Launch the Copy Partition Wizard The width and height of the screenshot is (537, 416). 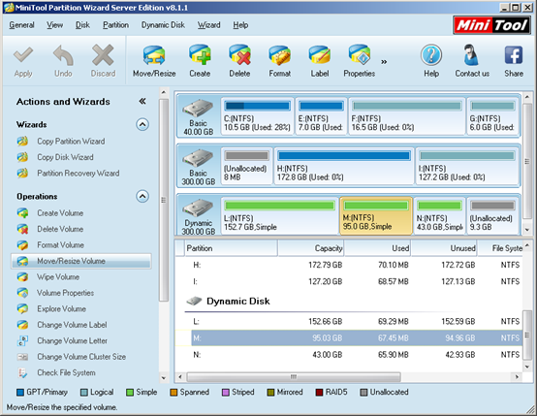(71, 142)
